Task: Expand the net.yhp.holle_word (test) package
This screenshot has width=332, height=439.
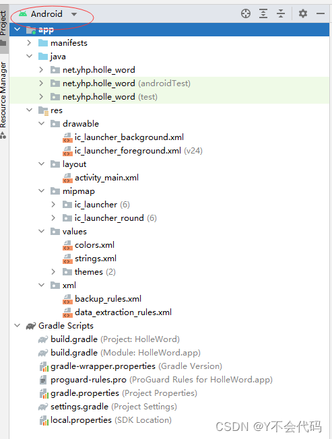Action: pyautogui.click(x=42, y=96)
